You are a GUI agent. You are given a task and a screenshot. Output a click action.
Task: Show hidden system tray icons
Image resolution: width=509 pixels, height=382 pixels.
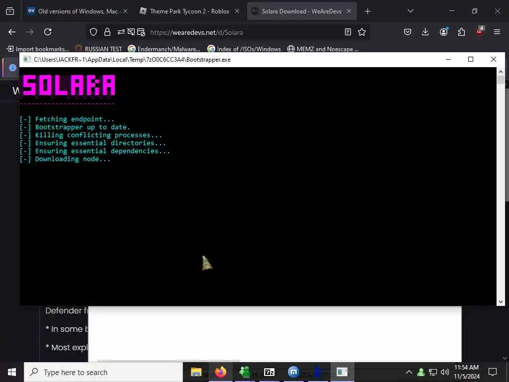coord(409,372)
